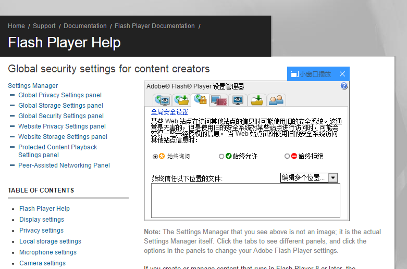This screenshot has width=407, height=269.
Task: Open Website Storage Settings panel link
Action: coord(63,136)
